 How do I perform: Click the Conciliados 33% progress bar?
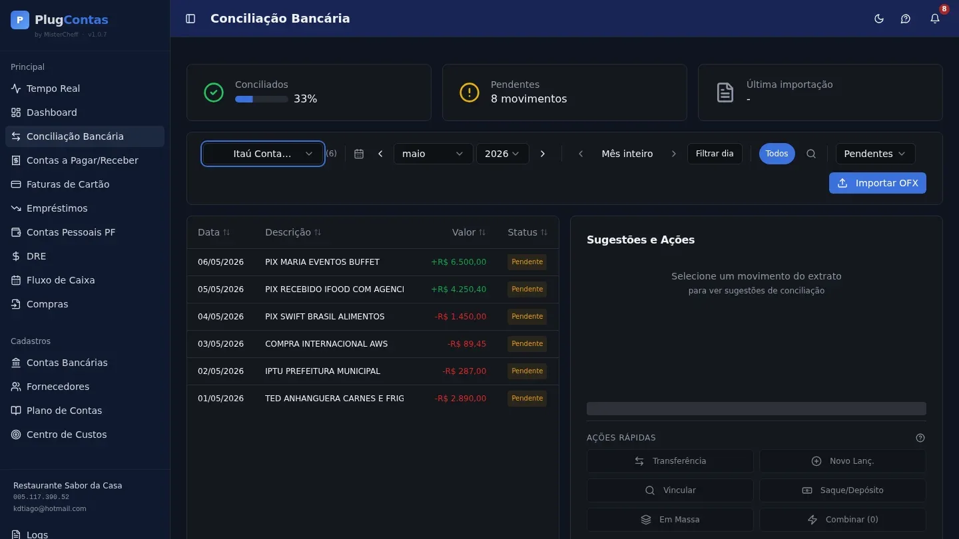[x=262, y=99]
